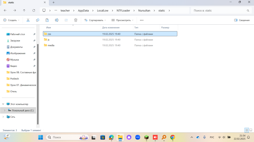Expand chevron after AppData in path
This screenshot has width=254, height=142.
[93, 10]
